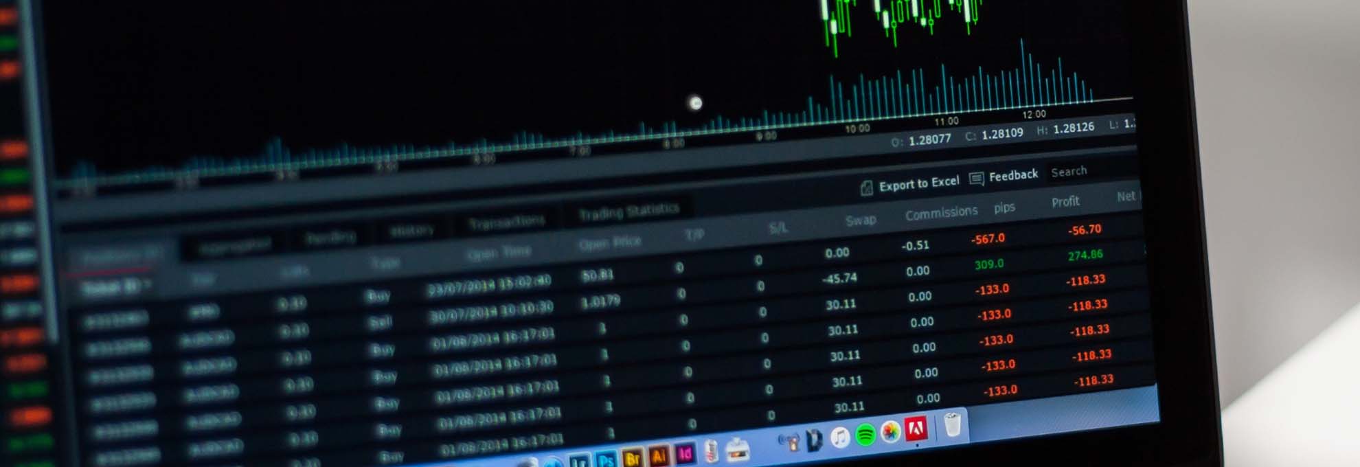Sort by the Commissions column header
Screen dimensions: 1360x467
(941, 213)
